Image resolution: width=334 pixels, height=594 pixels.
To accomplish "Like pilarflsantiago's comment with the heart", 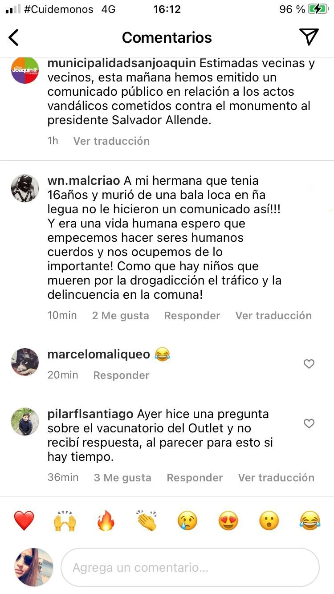I will click(309, 423).
